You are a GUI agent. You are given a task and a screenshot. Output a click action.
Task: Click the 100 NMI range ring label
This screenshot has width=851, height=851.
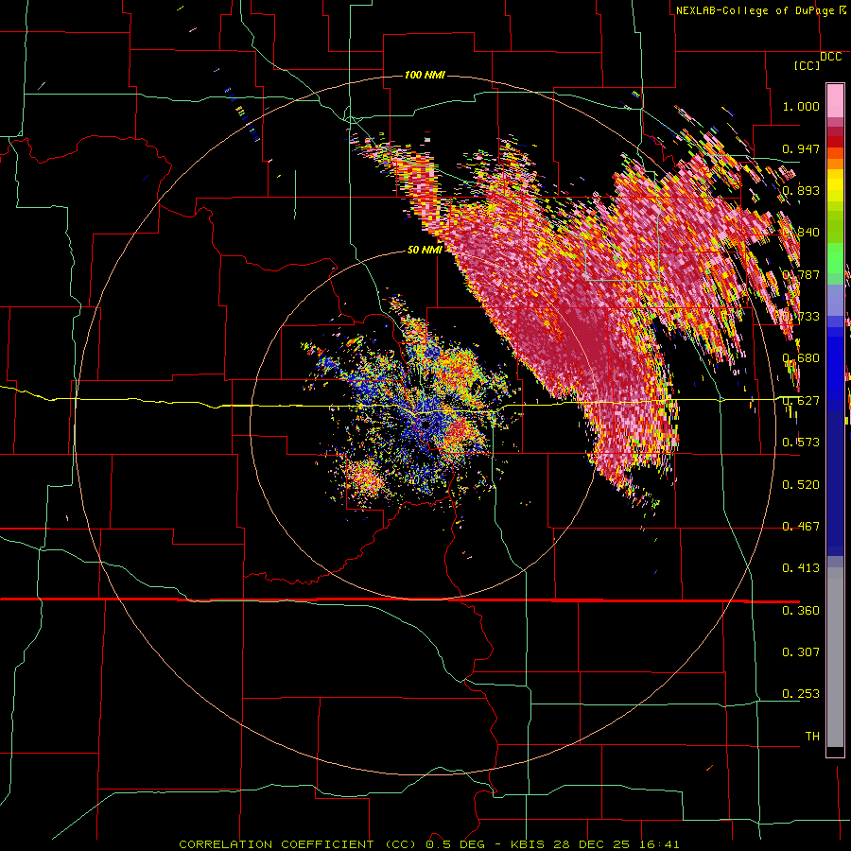(x=425, y=75)
